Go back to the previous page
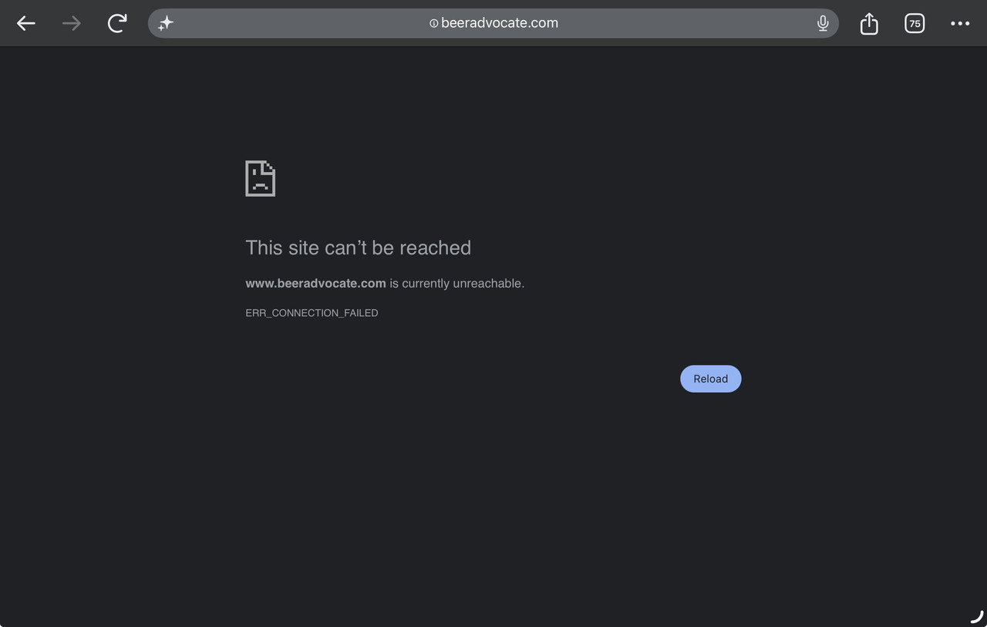Image resolution: width=987 pixels, height=627 pixels. tap(26, 23)
